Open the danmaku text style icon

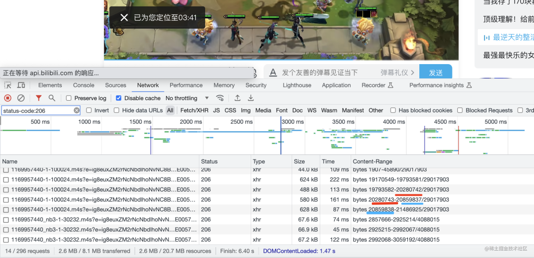[273, 73]
